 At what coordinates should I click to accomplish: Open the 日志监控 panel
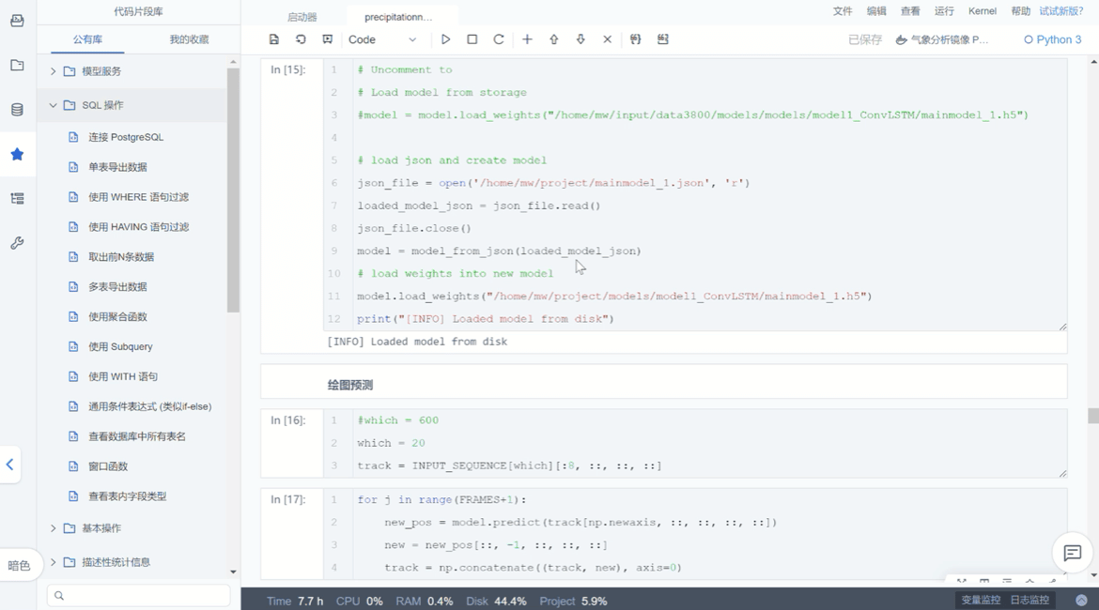tap(1029, 600)
